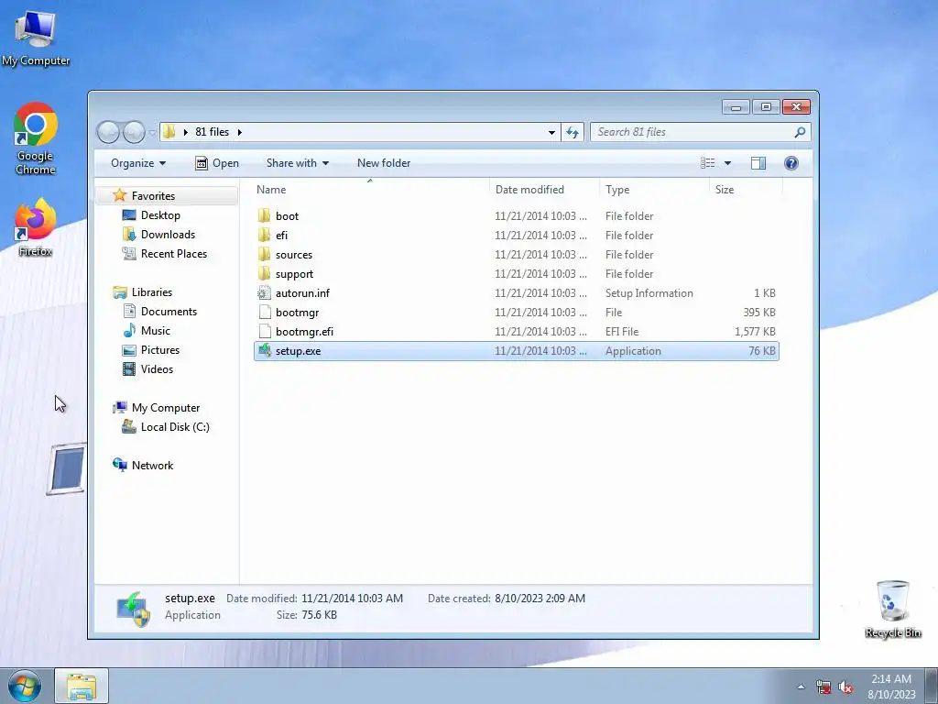This screenshot has height=704, width=938.
Task: Click the search magnifier icon
Action: tap(800, 132)
